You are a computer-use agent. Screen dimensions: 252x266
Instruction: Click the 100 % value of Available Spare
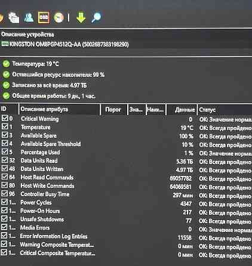pyautogui.click(x=186, y=137)
